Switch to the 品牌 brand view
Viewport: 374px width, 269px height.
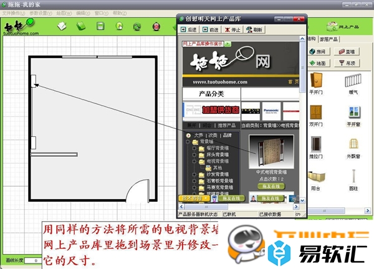click(x=227, y=135)
